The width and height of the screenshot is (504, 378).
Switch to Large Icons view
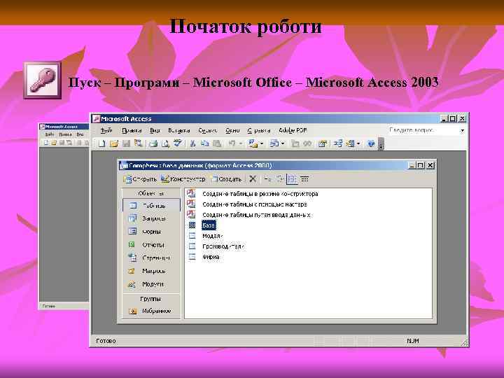click(267, 179)
